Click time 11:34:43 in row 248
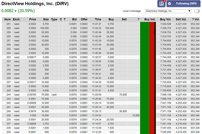Screen dimensions: 202x134 click(97, 78)
